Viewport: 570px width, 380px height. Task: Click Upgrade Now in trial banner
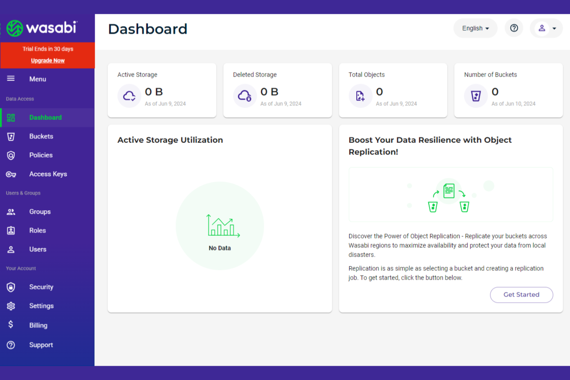[x=47, y=60]
